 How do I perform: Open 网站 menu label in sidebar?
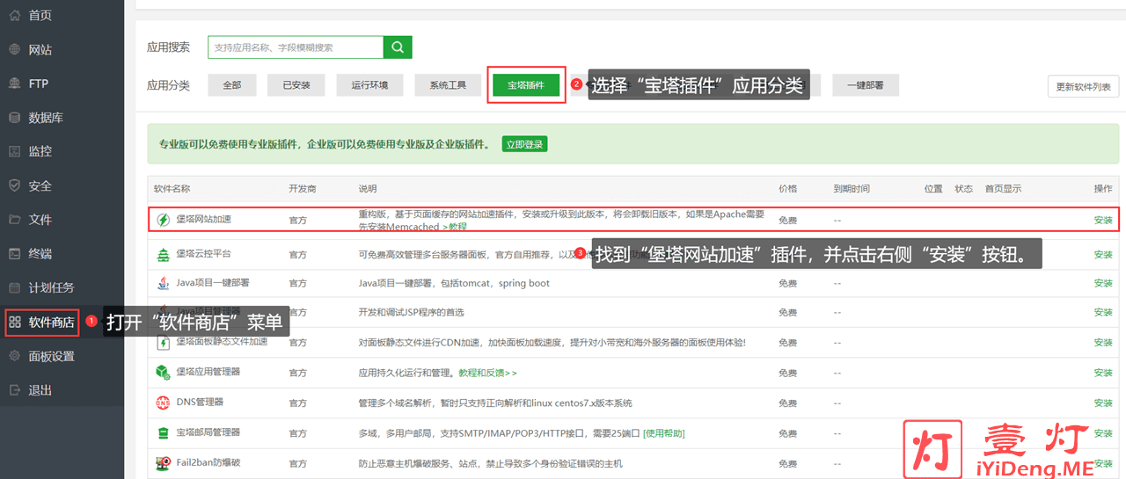coord(40,49)
